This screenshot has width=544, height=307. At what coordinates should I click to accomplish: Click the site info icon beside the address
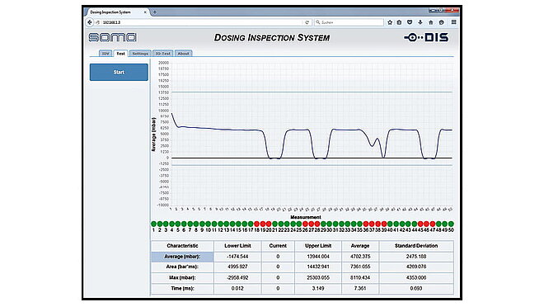coord(98,22)
